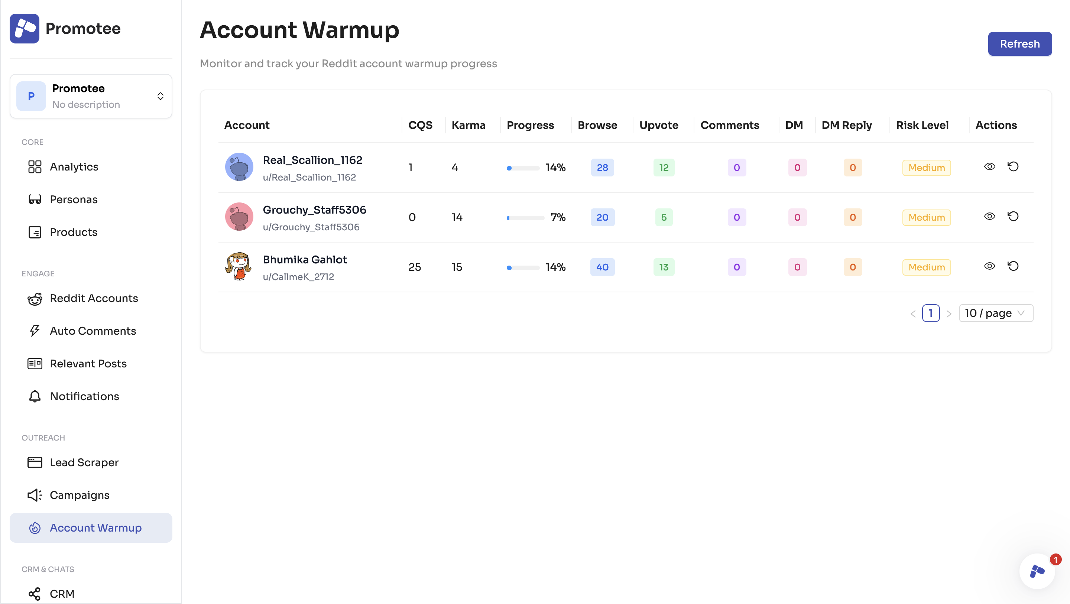1070x604 pixels.
Task: Select page 1 in the pagination
Action: [931, 313]
